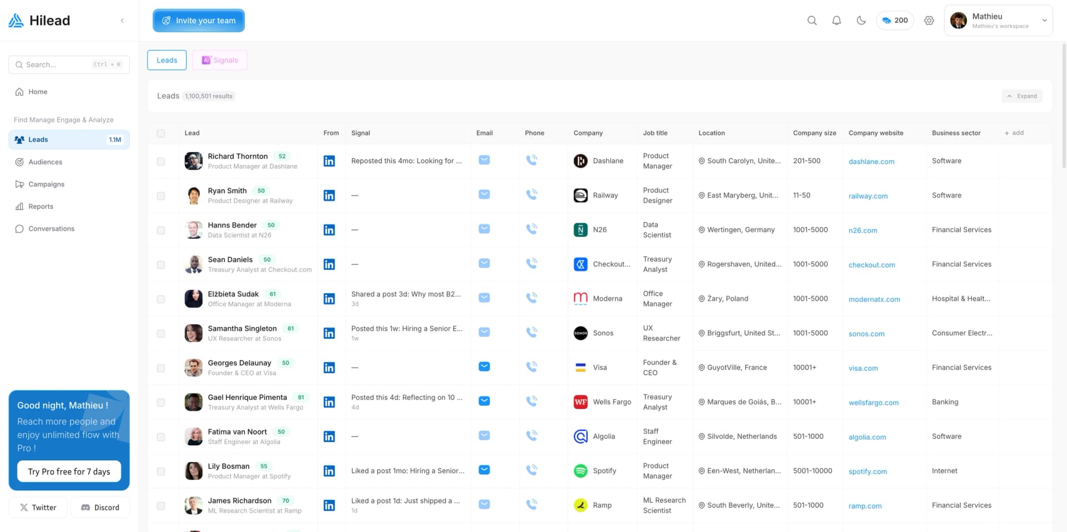Open ramp.com website link
This screenshot has height=532, width=1067.
pyautogui.click(x=865, y=506)
